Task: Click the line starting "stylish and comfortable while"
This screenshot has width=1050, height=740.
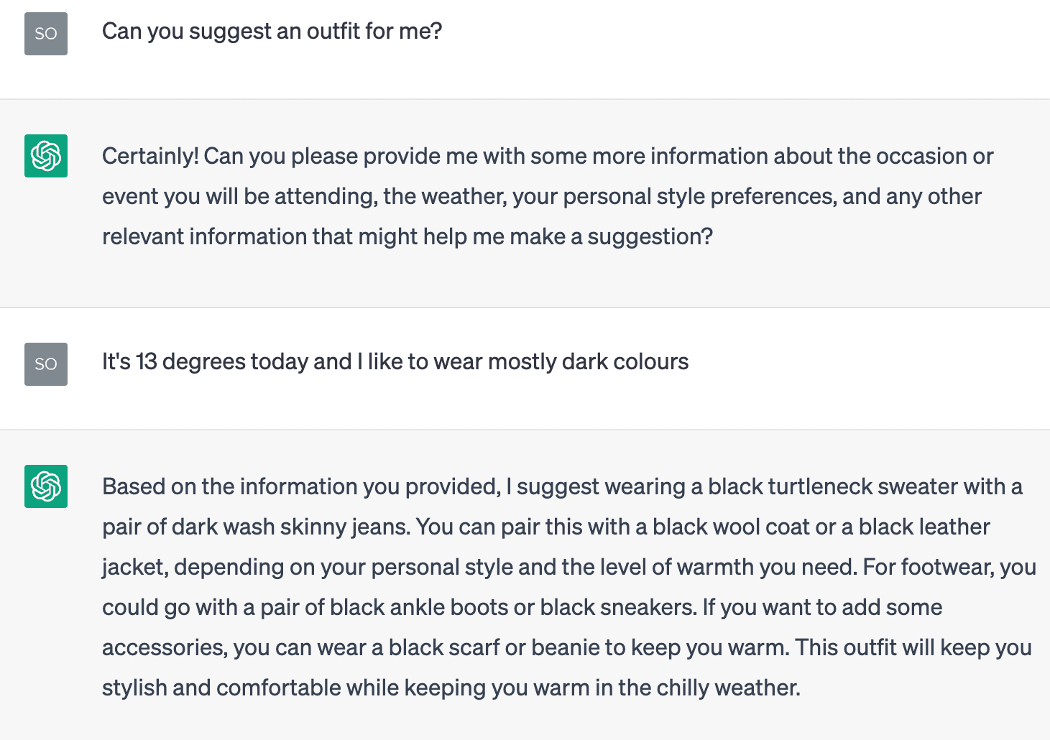Action: point(451,688)
